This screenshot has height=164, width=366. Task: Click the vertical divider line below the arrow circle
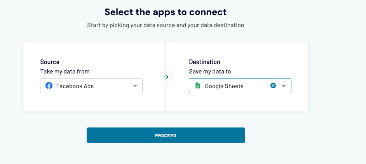[166, 97]
